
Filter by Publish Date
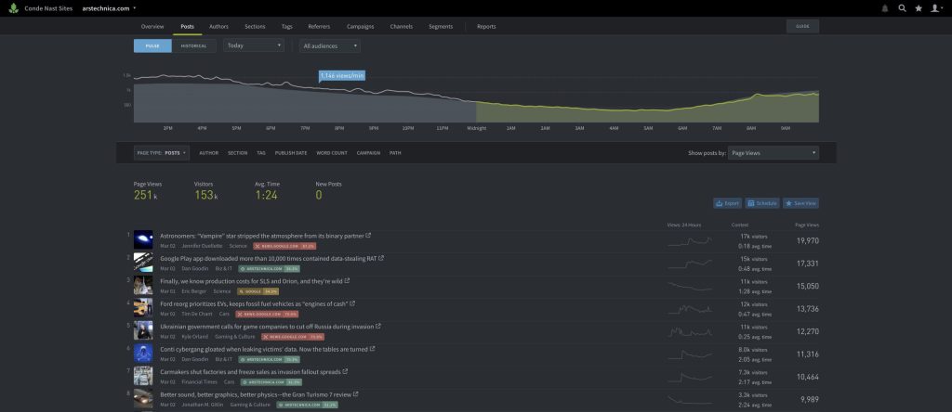291,153
